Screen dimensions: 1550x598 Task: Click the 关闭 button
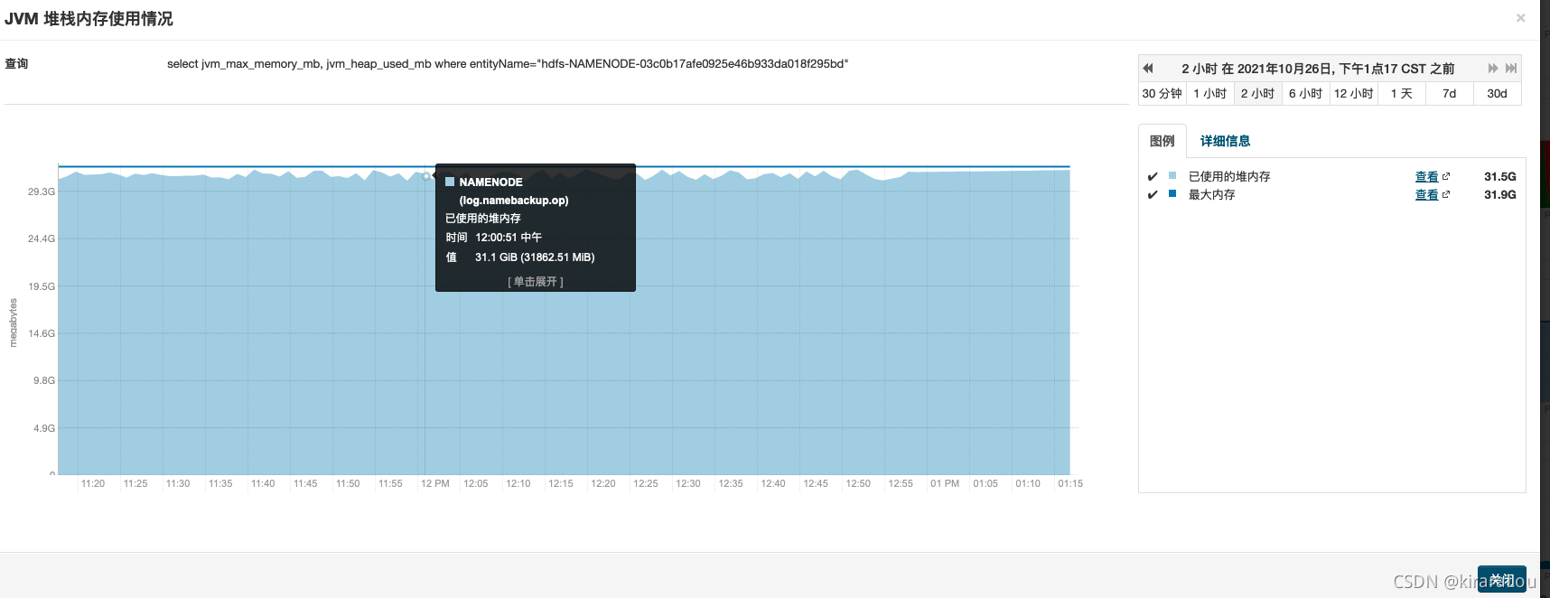[x=1502, y=580]
